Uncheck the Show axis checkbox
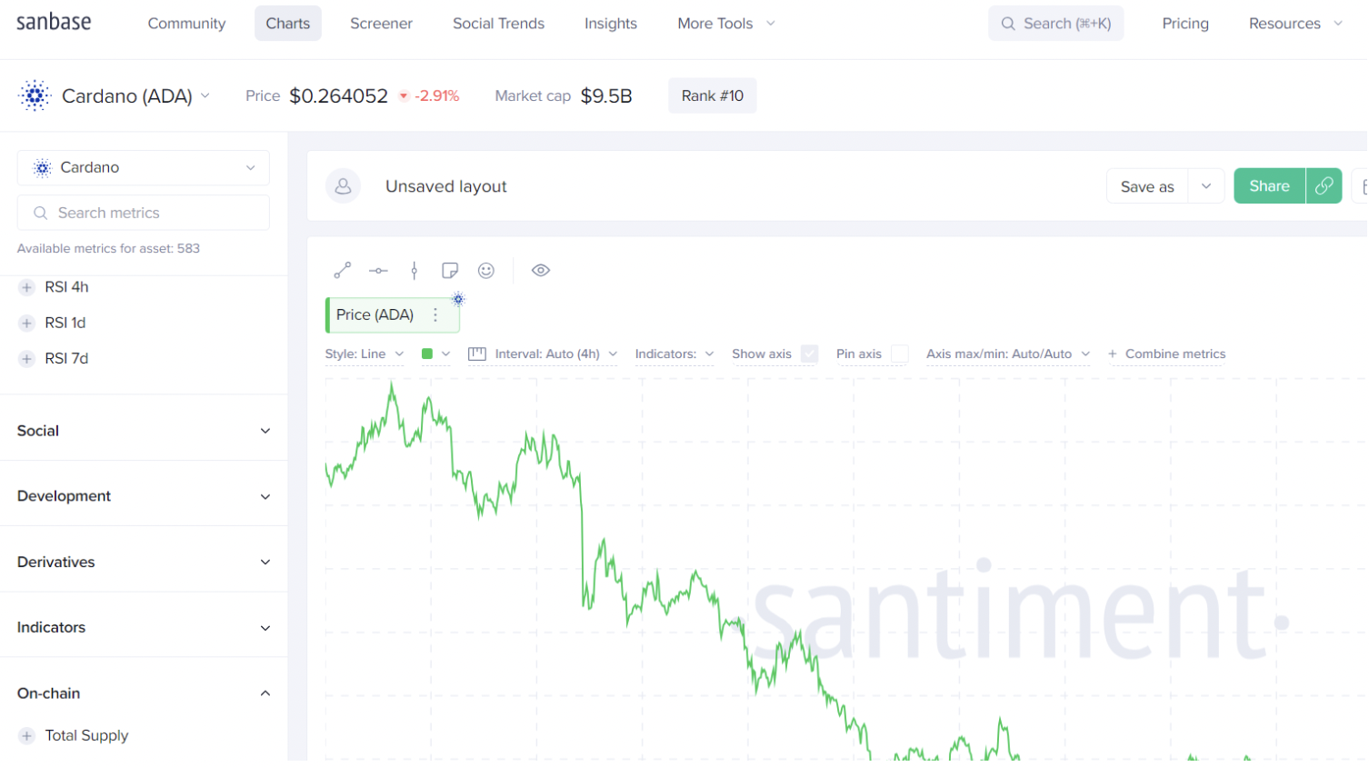Screen dimensions: 1369x767 pyautogui.click(x=809, y=354)
